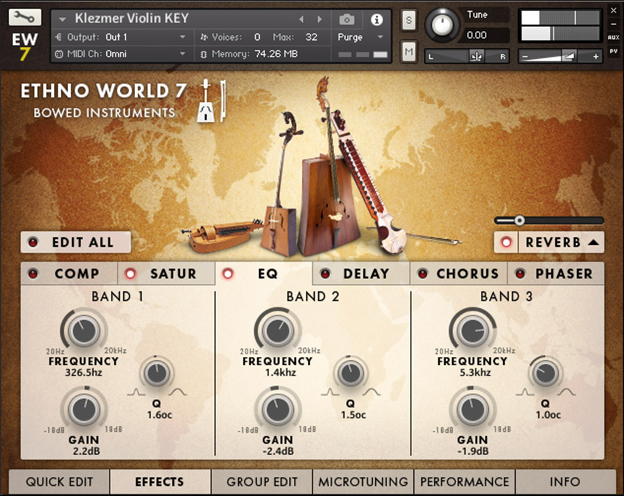The image size is (624, 496).
Task: Go to the previous instrument preset arrow
Action: pos(301,19)
